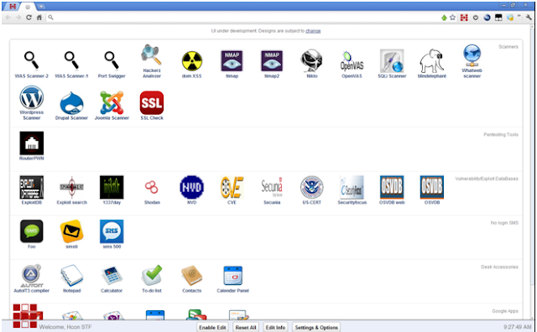The width and height of the screenshot is (537, 332).
Task: Click the Enable Edit button
Action: coord(212,327)
